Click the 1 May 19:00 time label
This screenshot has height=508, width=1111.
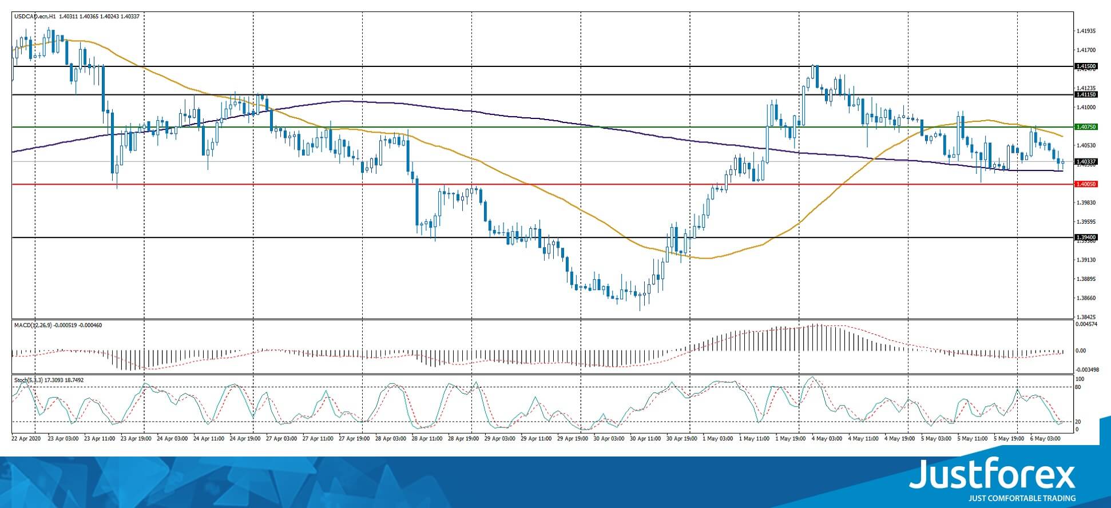click(x=791, y=439)
